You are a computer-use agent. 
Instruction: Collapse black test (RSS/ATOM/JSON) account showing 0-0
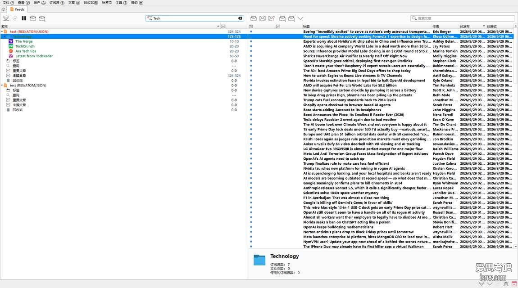coord(2,85)
